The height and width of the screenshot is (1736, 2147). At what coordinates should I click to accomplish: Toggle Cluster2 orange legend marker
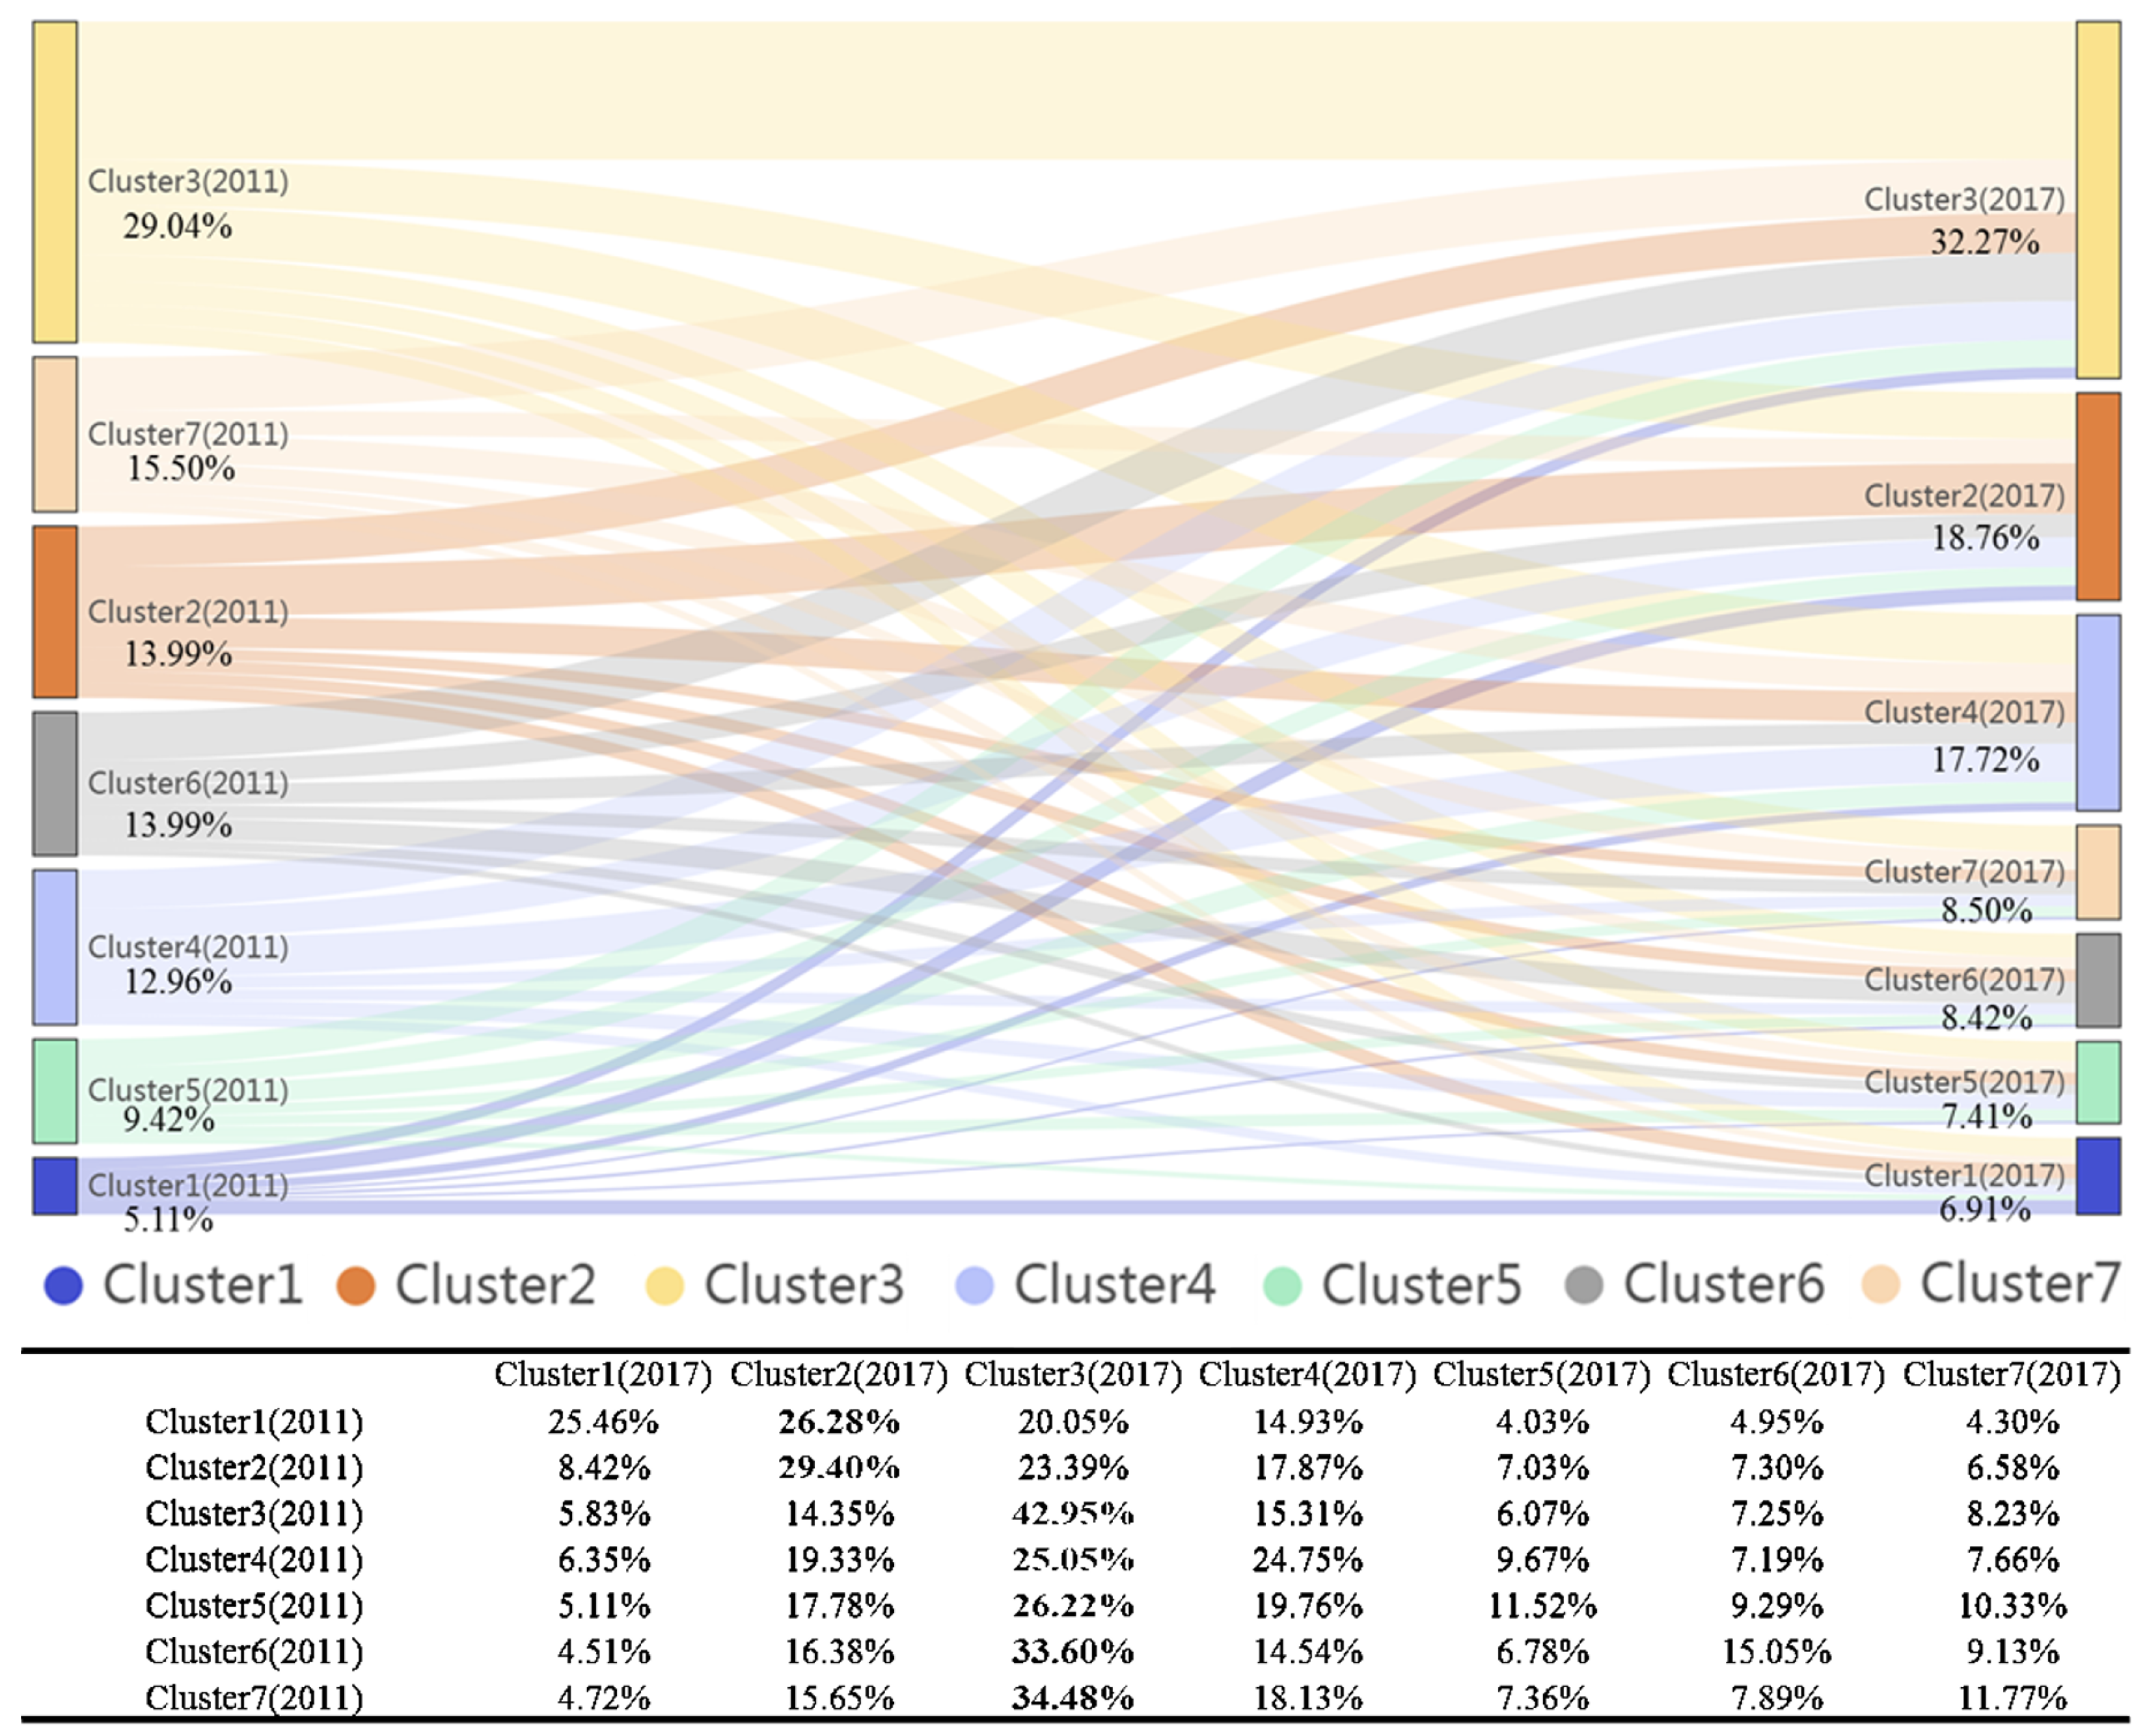356,1285
